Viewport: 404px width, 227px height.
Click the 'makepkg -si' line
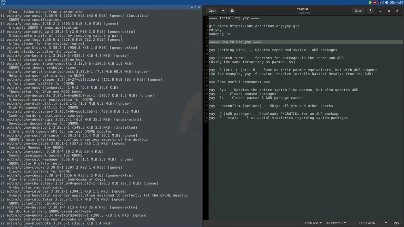[220, 34]
